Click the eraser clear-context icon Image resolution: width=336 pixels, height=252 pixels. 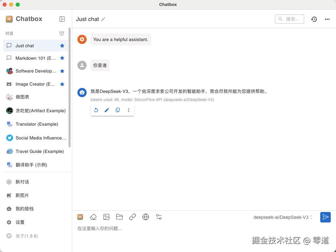[93, 217]
